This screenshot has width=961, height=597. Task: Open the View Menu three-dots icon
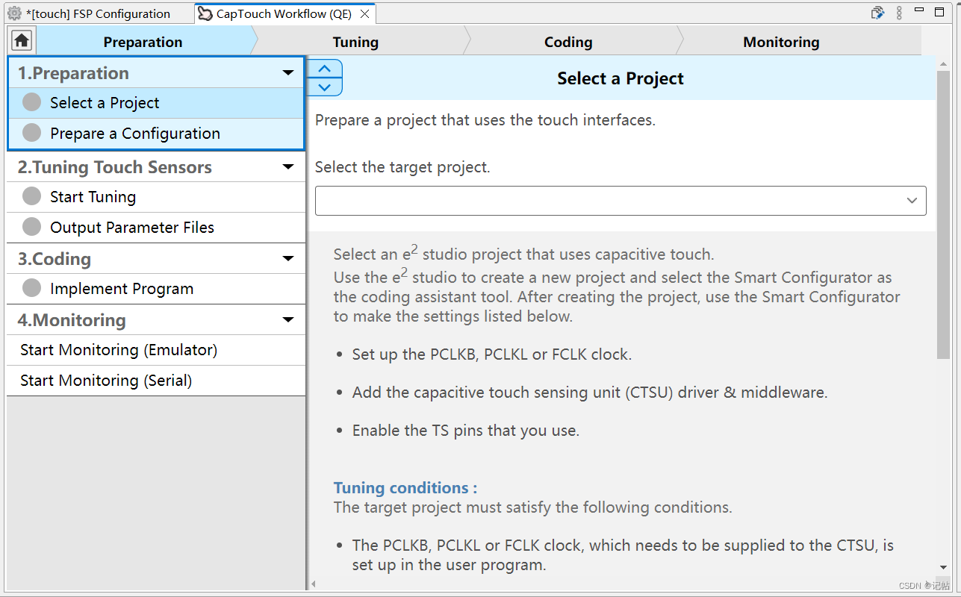tap(899, 13)
